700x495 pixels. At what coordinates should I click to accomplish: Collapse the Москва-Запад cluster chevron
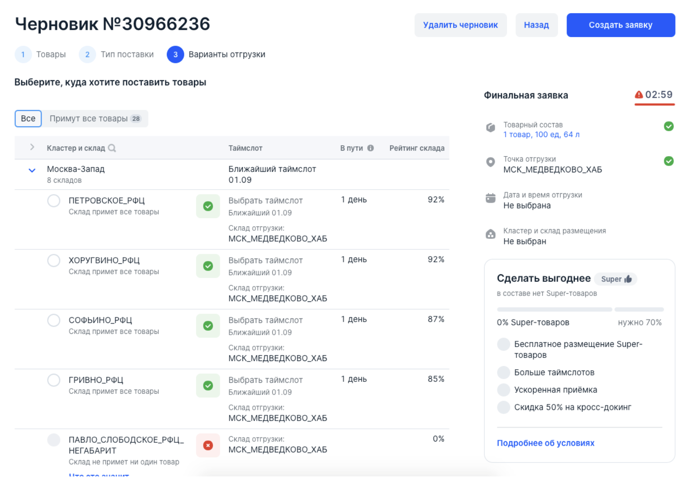[32, 171]
